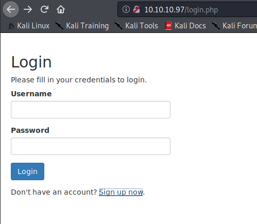
Task: Open the browser home page icon
Action: (61, 9)
